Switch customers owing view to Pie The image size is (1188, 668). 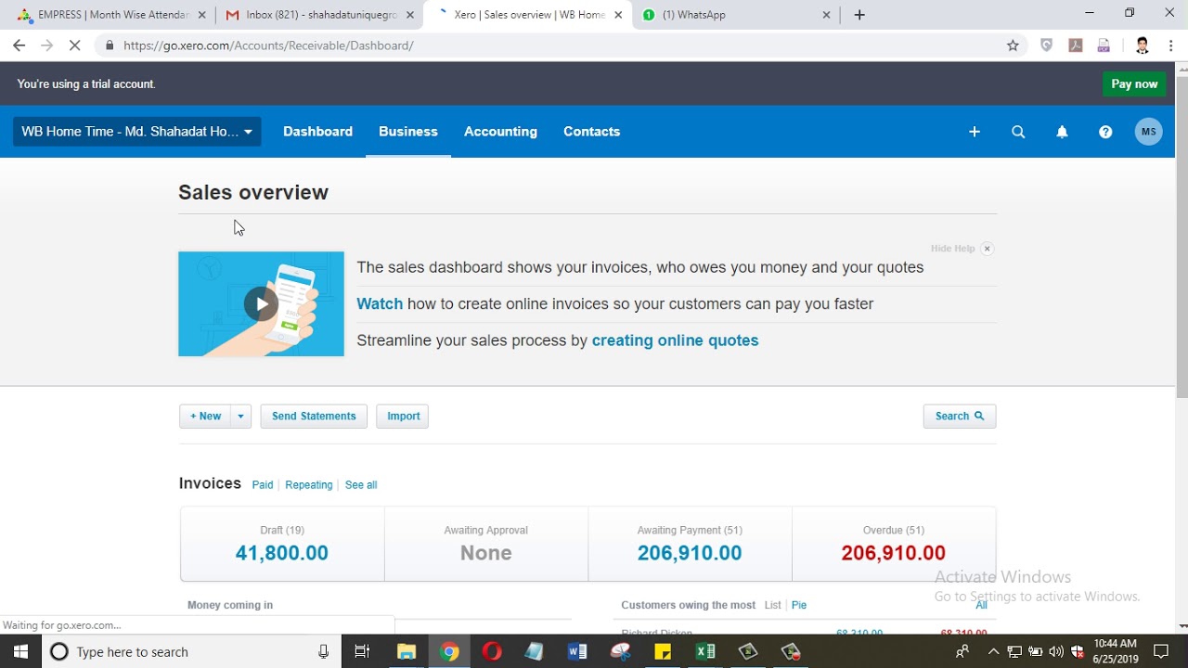tap(799, 605)
